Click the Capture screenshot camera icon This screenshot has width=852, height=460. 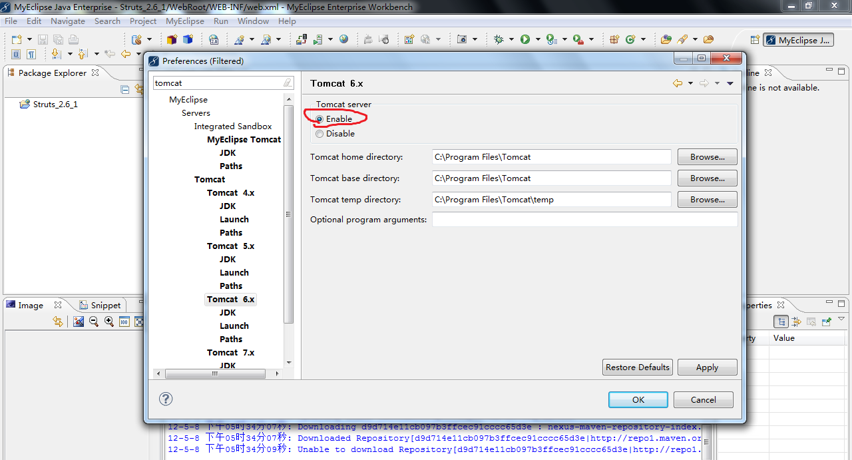point(462,39)
